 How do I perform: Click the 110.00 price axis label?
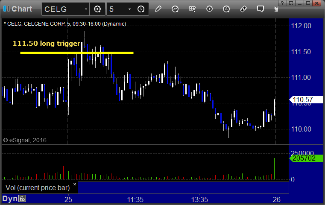click(301, 129)
